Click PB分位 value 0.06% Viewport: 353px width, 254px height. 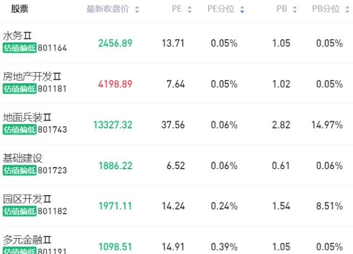tap(330, 166)
